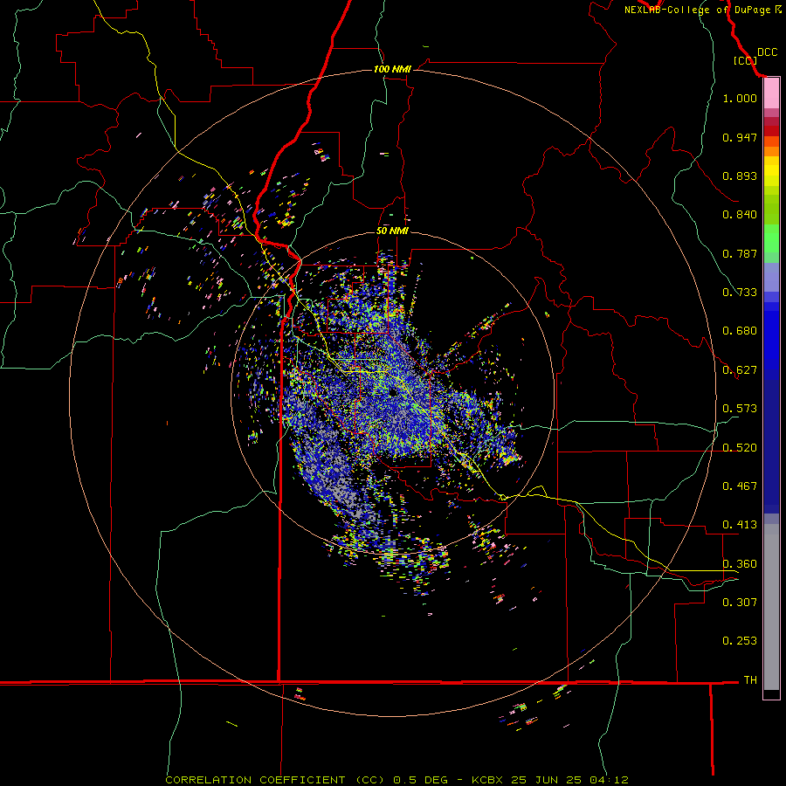Click the 100 NMI range ring label
Viewport: 786px width, 786px height.
[392, 69]
